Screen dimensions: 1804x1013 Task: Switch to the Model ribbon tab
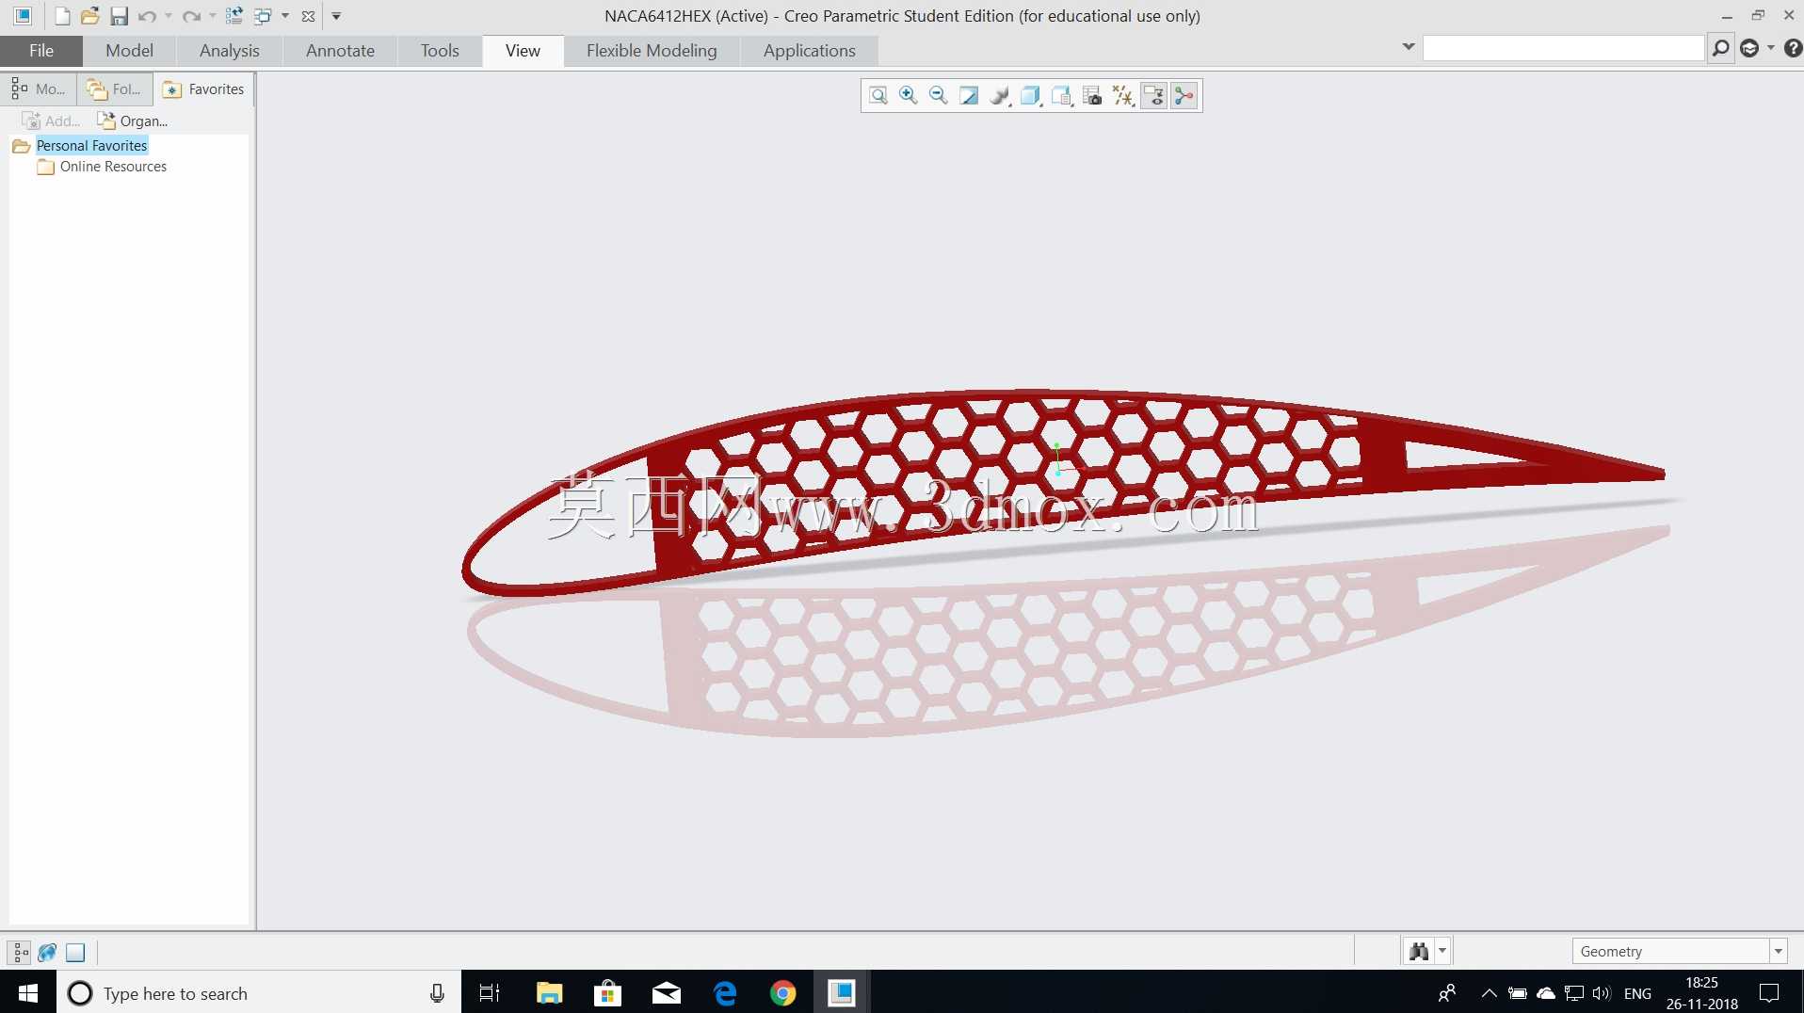[129, 51]
